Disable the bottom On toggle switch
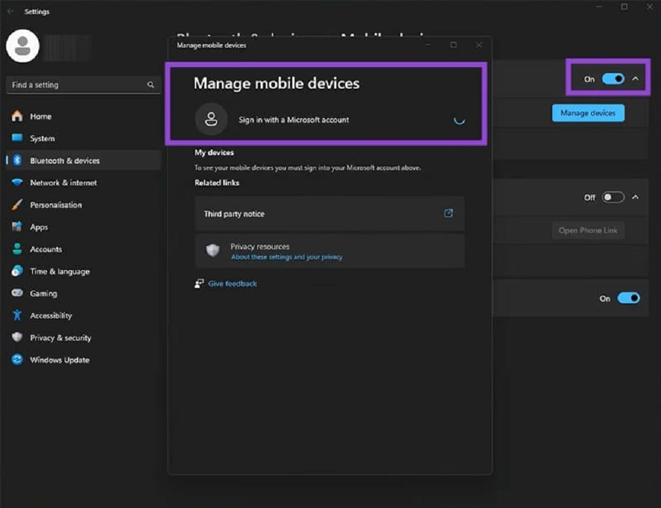Screen dimensions: 661x508 (x=629, y=298)
